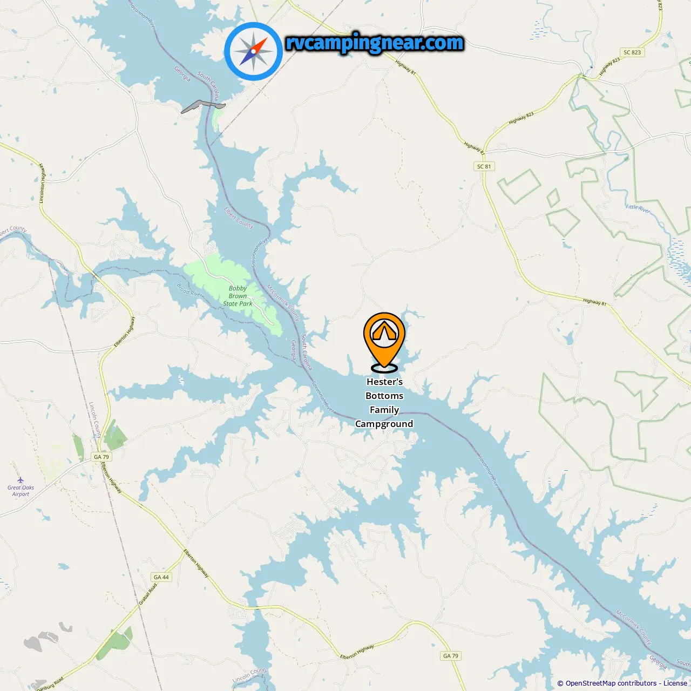Image resolution: width=691 pixels, height=691 pixels.
Task: Click the Danburg Road label
Action: tap(50, 683)
